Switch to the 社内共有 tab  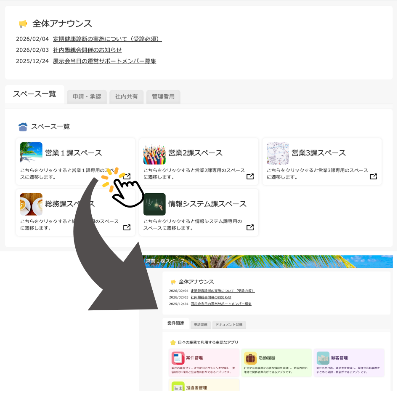126,96
